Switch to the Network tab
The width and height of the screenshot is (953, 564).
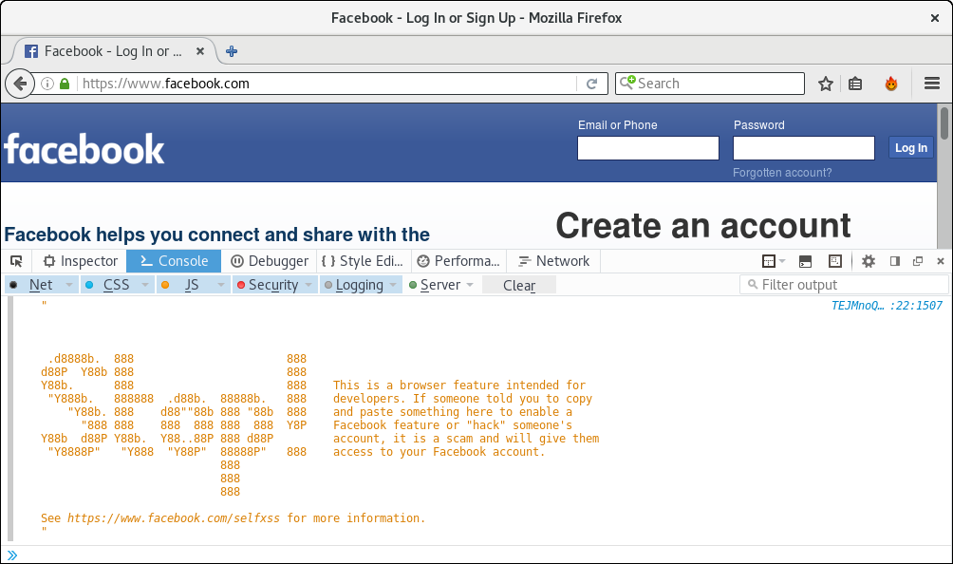[553, 261]
